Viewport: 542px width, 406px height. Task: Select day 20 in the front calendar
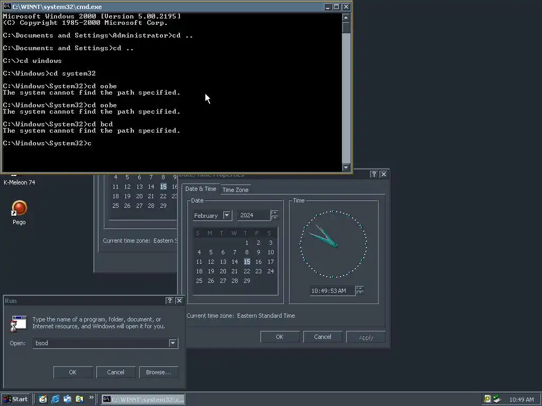pos(223,271)
